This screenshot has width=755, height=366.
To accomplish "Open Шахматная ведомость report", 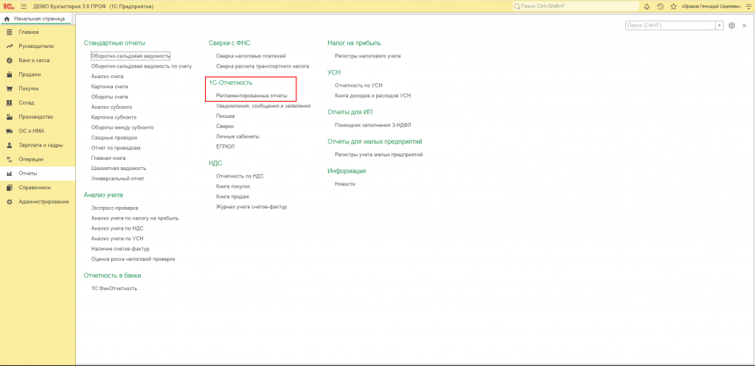I will (119, 169).
